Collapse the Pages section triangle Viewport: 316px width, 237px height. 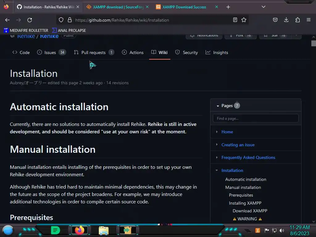click(x=218, y=106)
